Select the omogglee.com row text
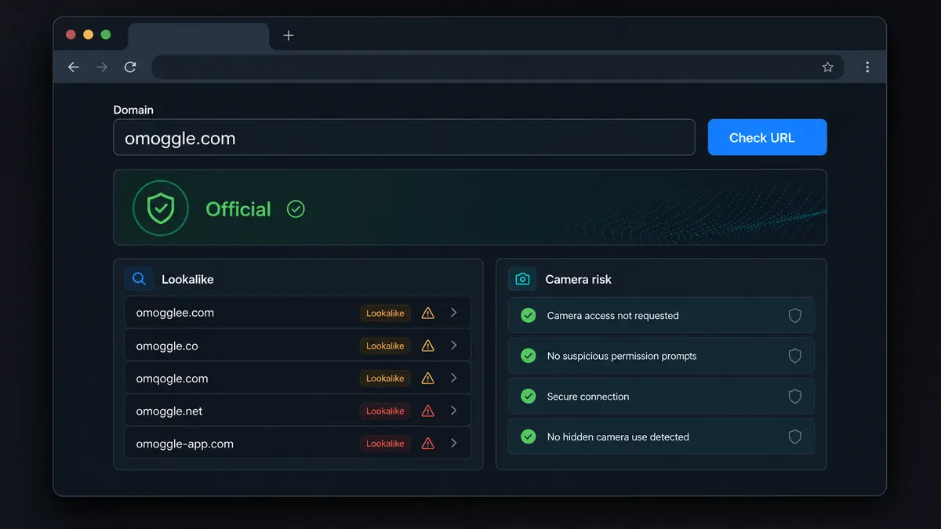 coord(175,313)
